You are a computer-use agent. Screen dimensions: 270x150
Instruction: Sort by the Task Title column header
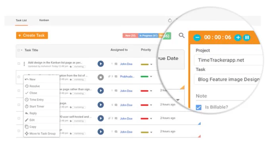coord(31,50)
